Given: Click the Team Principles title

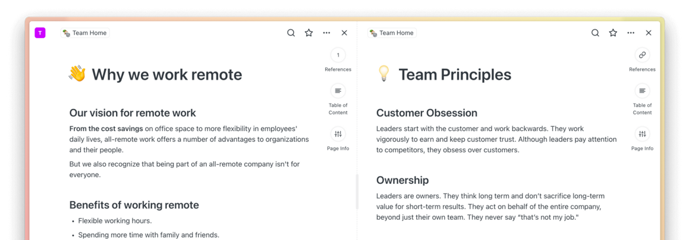Looking at the screenshot, I should 455,75.
